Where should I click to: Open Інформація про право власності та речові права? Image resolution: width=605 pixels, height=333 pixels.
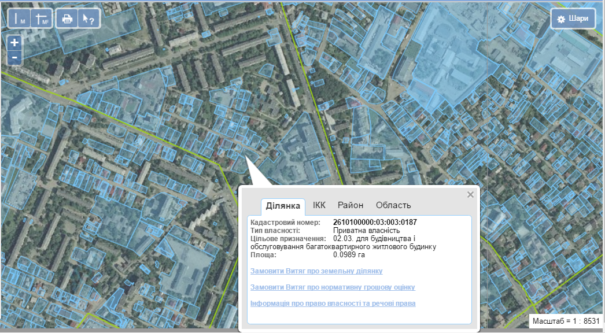(x=333, y=304)
